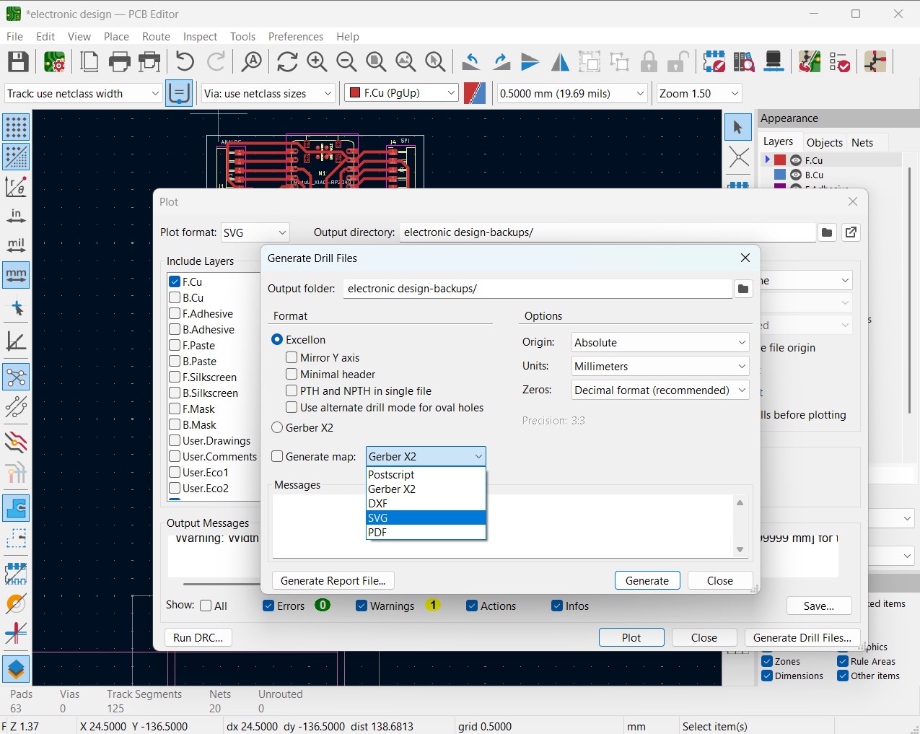
Task: Open Board Setup from the toolbar
Action: pos(54,62)
